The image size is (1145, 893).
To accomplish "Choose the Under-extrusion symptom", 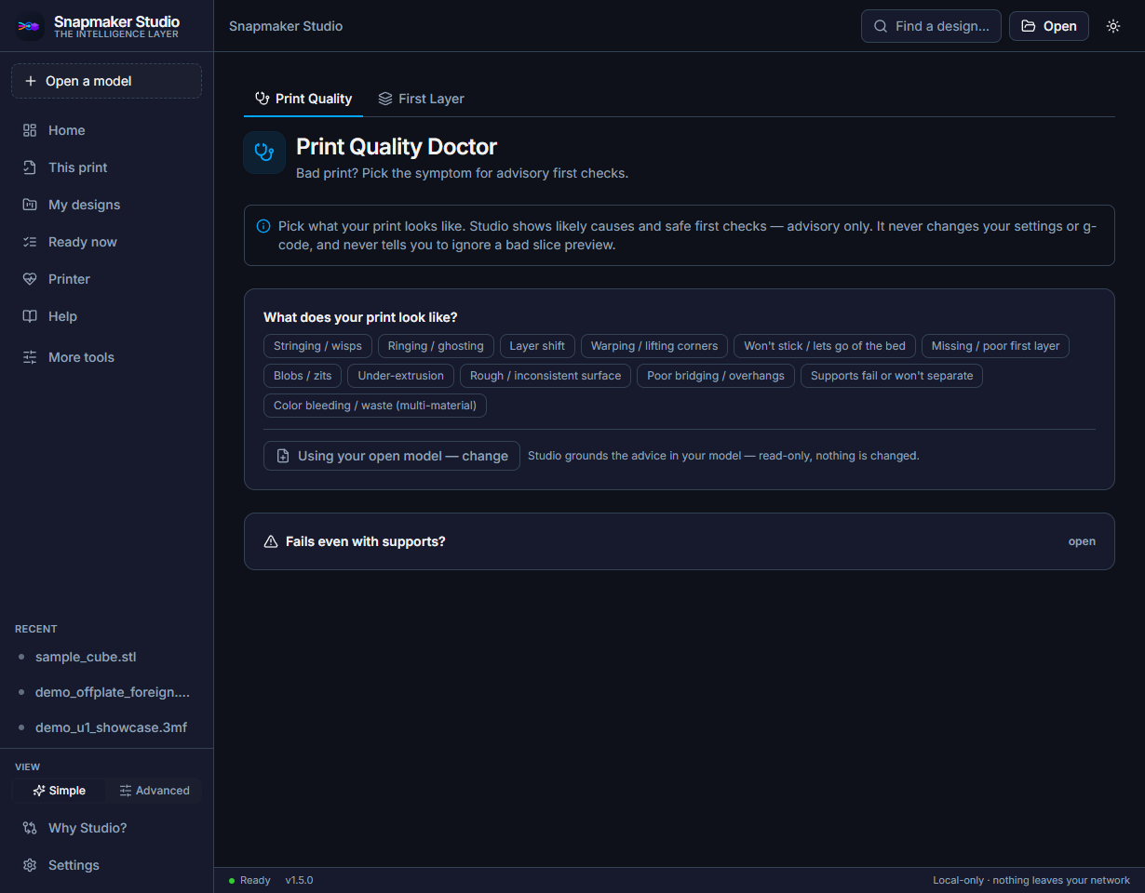I will click(400, 376).
